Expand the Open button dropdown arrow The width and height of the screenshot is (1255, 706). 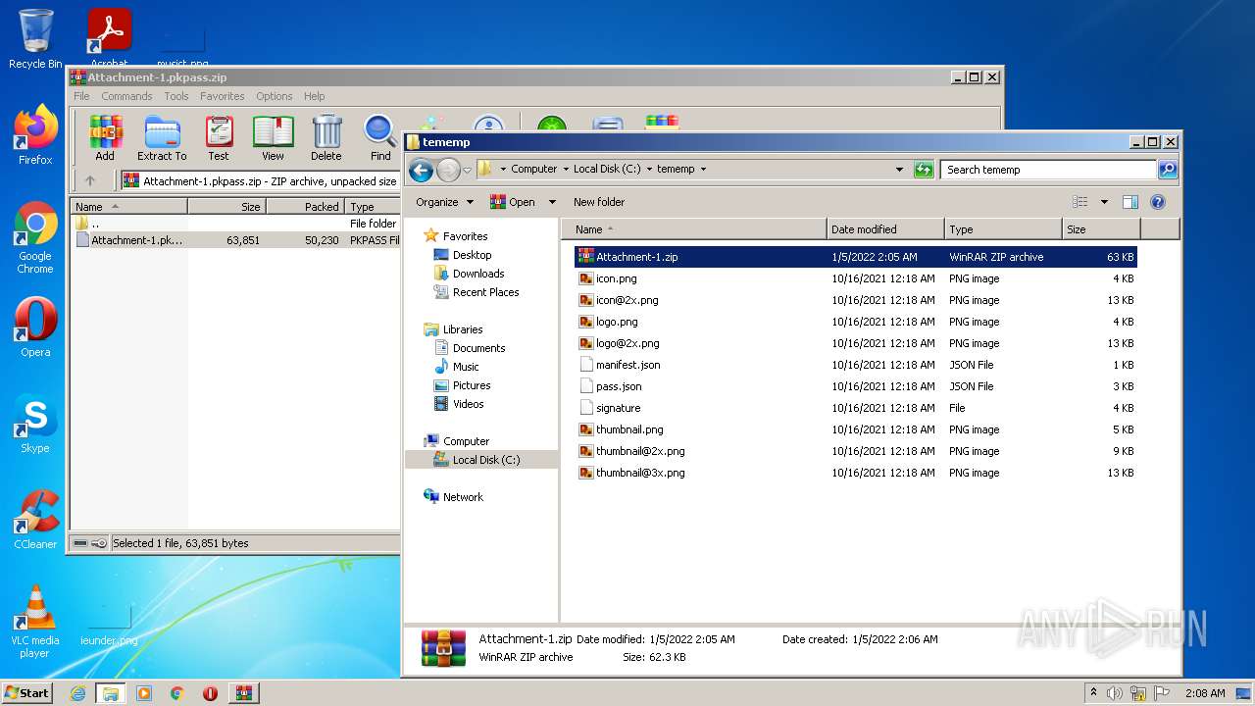tap(552, 202)
